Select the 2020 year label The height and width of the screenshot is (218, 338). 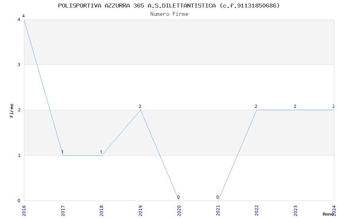(x=179, y=211)
